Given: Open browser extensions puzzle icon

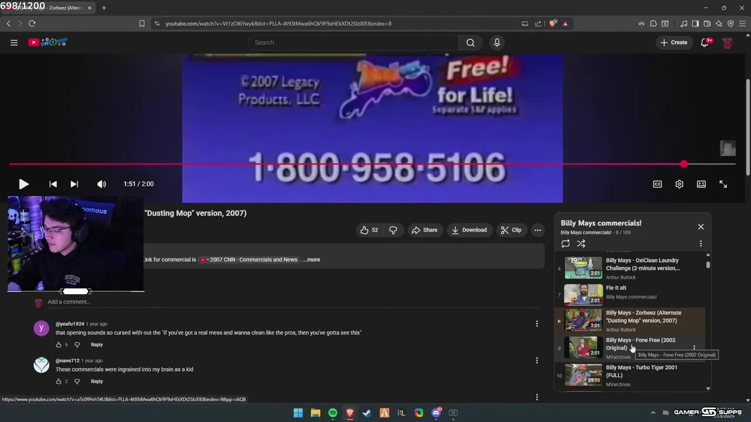Looking at the screenshot, I should coord(653,23).
